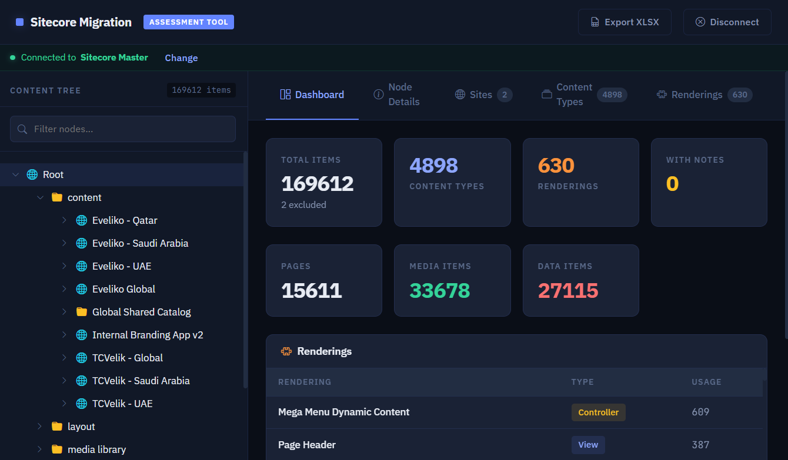Click the Change connection link
The height and width of the screenshot is (460, 788).
tap(181, 58)
